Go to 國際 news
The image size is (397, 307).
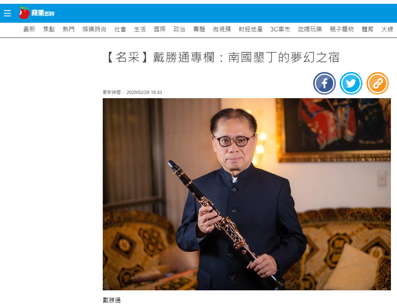(160, 29)
